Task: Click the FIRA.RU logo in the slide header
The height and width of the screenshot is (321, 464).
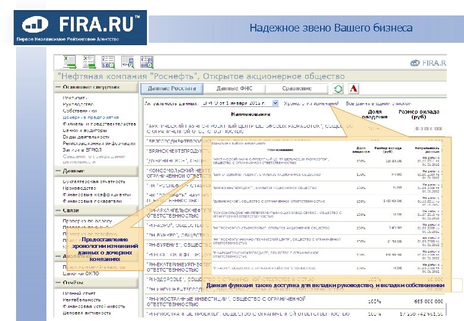Action: click(80, 27)
